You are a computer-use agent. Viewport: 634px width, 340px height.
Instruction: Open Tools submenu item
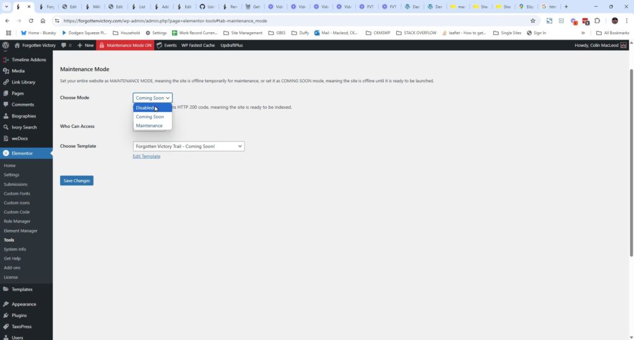[9, 240]
